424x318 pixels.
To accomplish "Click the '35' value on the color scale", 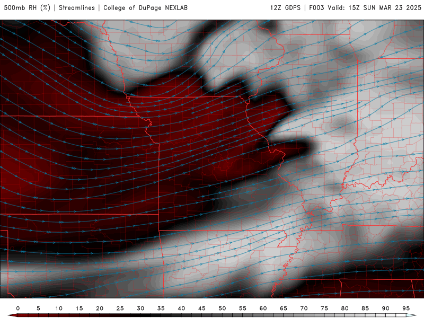I will [x=161, y=308].
